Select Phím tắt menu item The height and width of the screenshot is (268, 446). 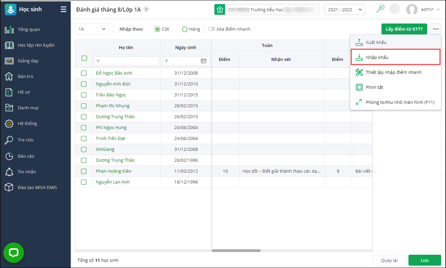pos(396,87)
